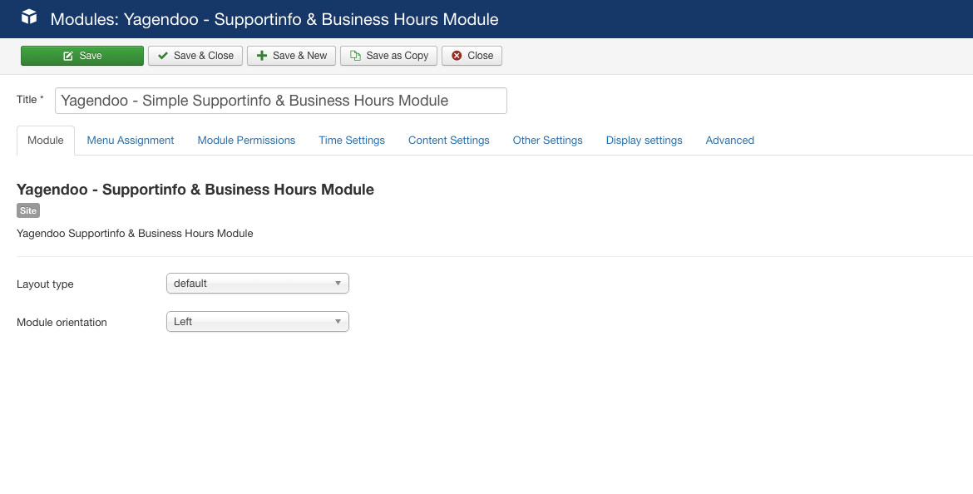
Task: Open the Layout type dropdown
Action: point(258,283)
